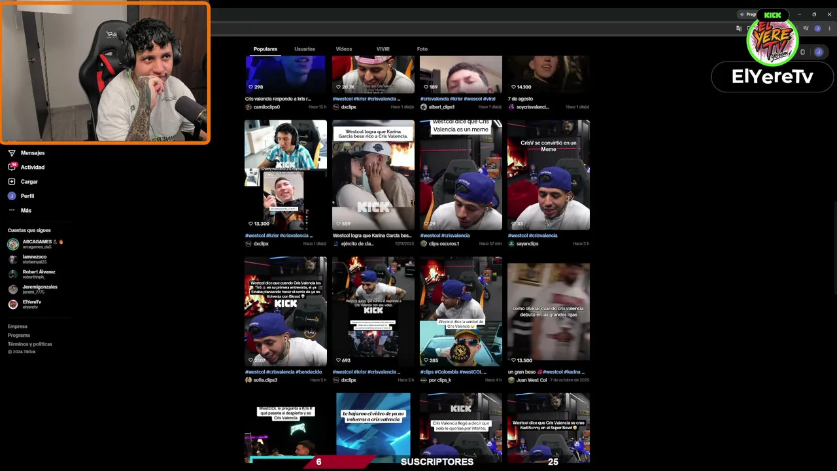
Task: Open Mensajes via its paper-plane icon
Action: pyautogui.click(x=12, y=153)
